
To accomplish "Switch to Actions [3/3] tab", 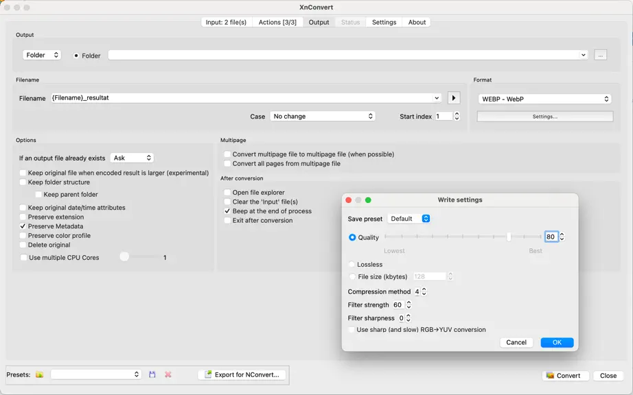I will tap(277, 22).
